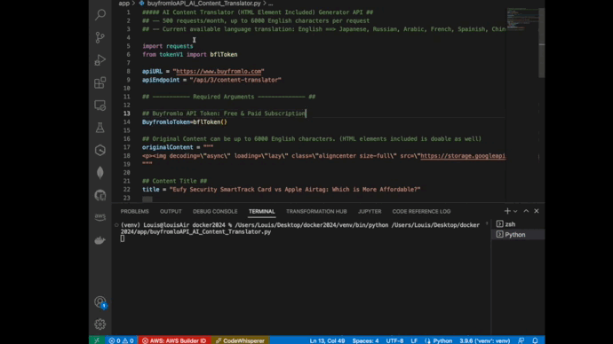Close the terminal panel
The width and height of the screenshot is (613, 344).
(x=537, y=211)
